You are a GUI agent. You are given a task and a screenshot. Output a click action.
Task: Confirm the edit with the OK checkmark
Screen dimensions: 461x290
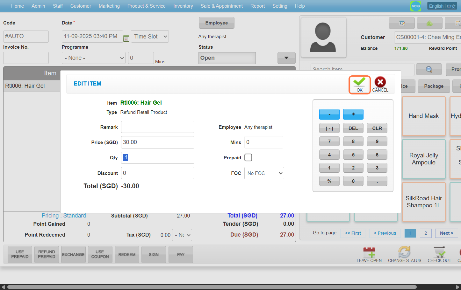tap(359, 84)
